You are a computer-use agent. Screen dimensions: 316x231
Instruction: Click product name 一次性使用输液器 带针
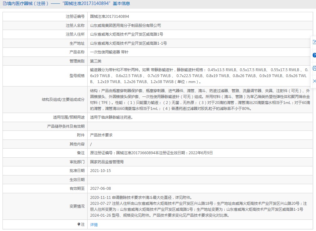[x=109, y=52]
